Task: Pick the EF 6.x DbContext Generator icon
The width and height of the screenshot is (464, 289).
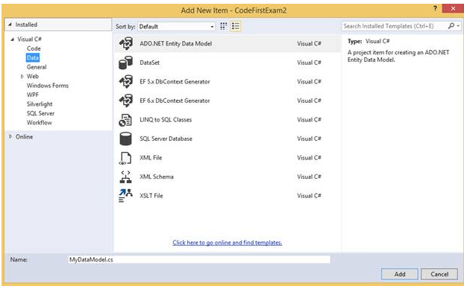Action: pyautogui.click(x=126, y=101)
